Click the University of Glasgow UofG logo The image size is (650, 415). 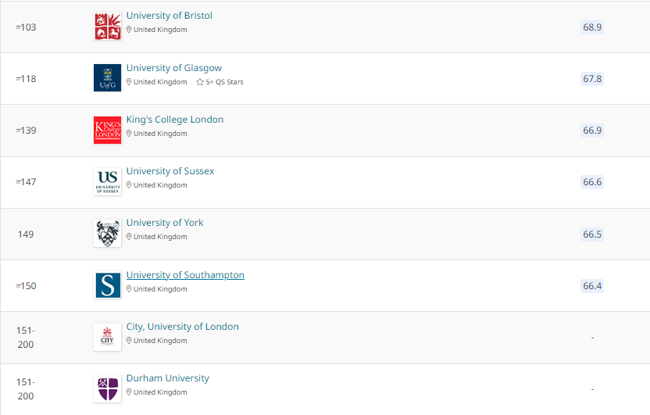(107, 77)
